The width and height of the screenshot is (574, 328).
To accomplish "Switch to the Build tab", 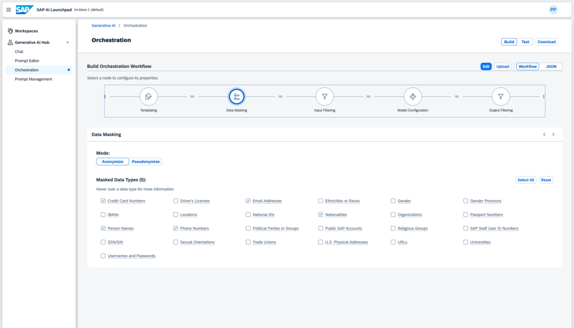I will 509,41.
